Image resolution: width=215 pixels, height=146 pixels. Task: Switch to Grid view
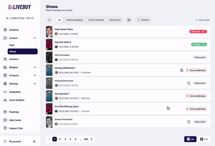point(204,139)
